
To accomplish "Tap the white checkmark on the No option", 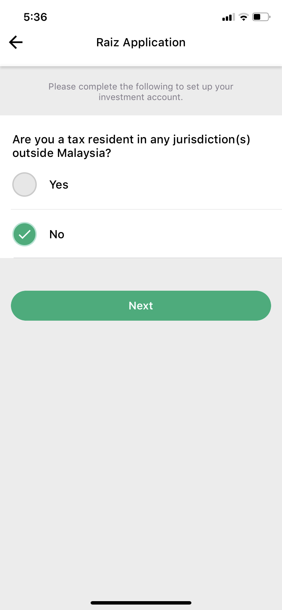I will [x=25, y=234].
